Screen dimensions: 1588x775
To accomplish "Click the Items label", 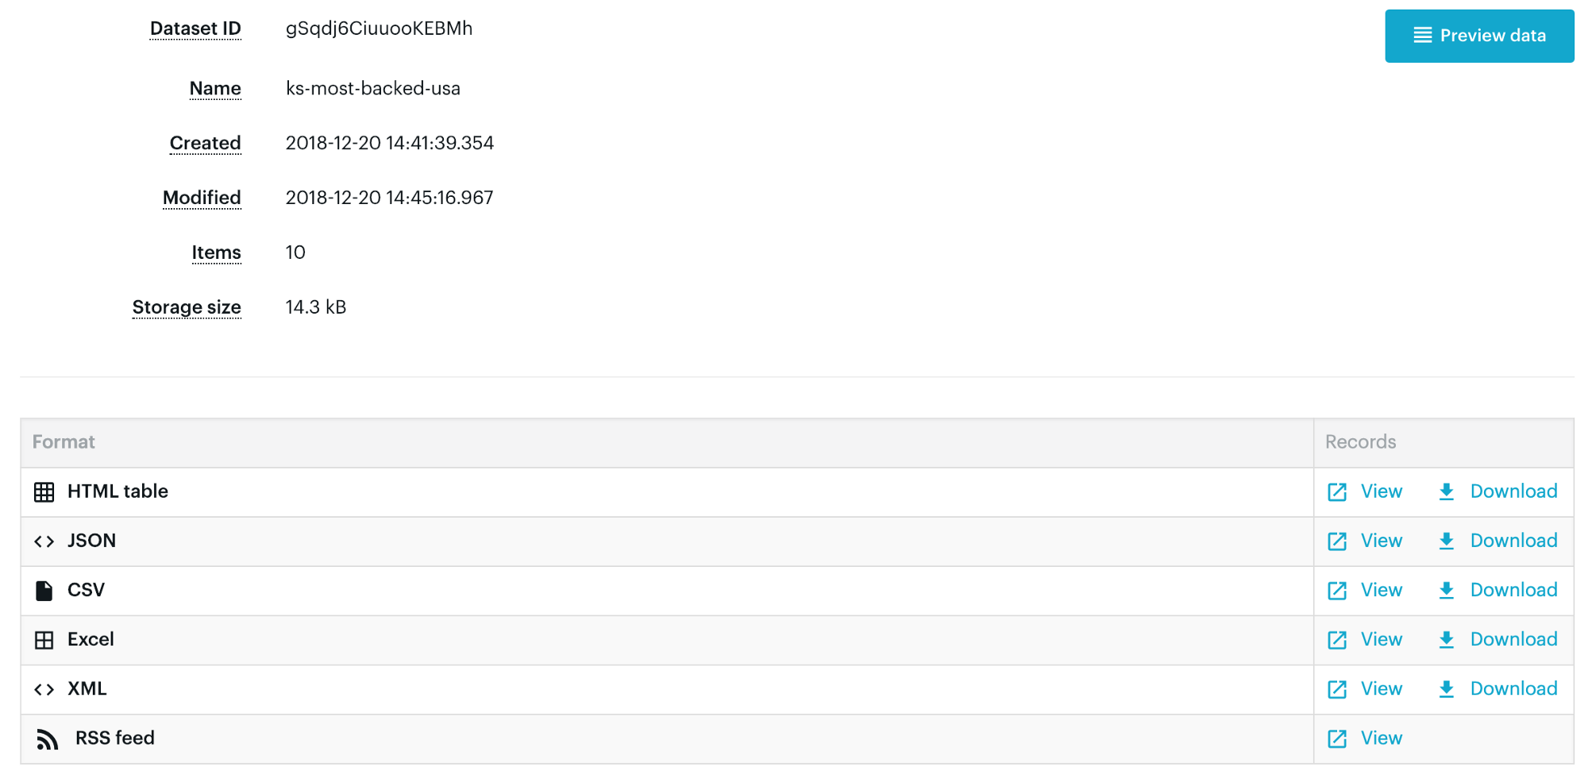I will point(216,253).
